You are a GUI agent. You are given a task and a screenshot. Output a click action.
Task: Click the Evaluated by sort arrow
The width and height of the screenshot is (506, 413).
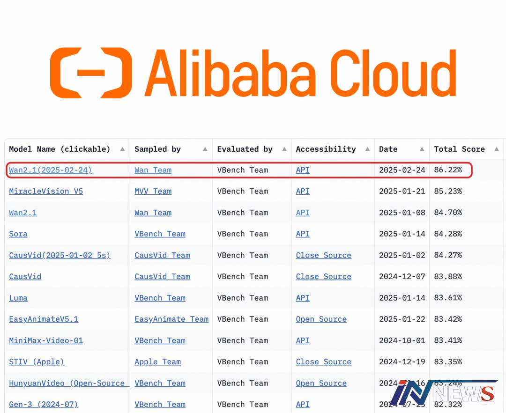(284, 149)
